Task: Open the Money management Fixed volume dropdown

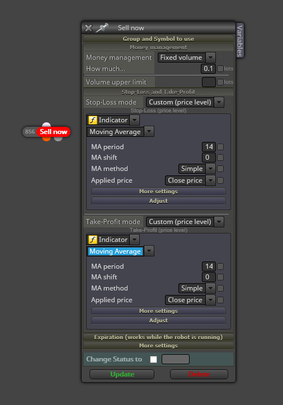Action: 186,58
